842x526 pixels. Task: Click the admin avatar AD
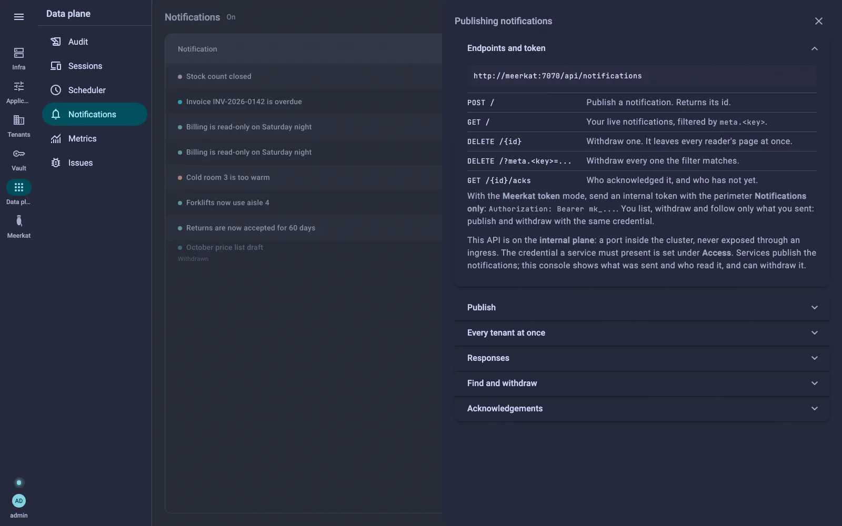tap(19, 501)
